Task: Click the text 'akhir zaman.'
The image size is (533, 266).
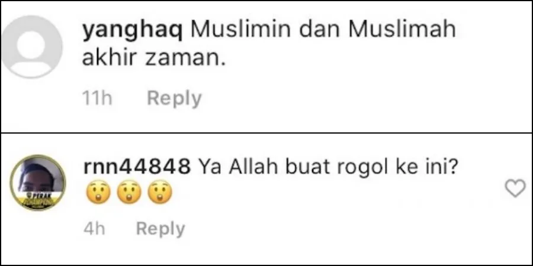Action: click(x=154, y=61)
